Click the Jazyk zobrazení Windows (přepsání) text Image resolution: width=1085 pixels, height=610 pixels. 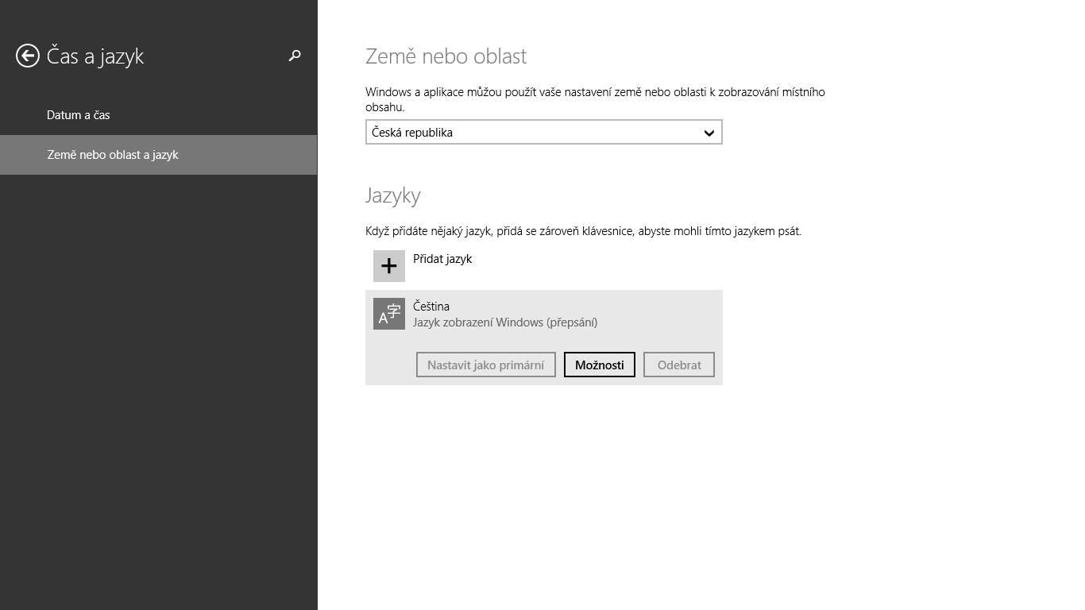pyautogui.click(x=505, y=322)
